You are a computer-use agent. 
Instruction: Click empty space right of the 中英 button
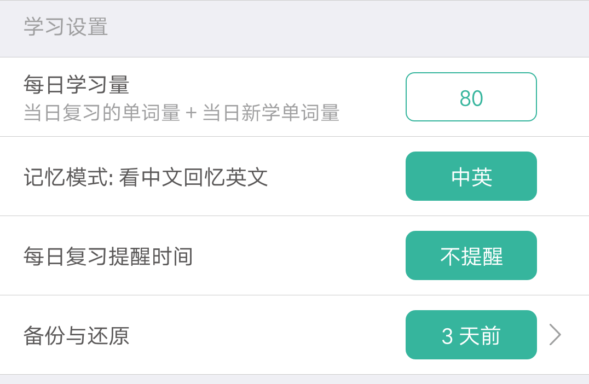point(563,176)
